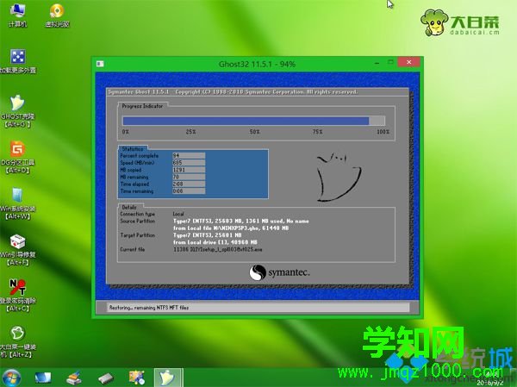The image size is (517, 387).
Task: Click the Source Partition details line
Action: pyautogui.click(x=241, y=221)
